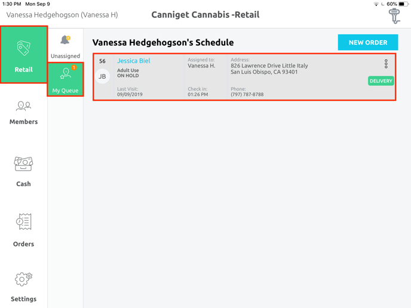Start a NEW ORDER

coord(368,42)
